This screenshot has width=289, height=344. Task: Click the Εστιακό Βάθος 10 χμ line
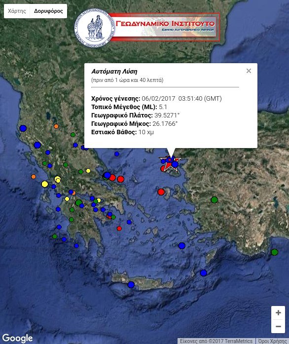tap(122, 132)
